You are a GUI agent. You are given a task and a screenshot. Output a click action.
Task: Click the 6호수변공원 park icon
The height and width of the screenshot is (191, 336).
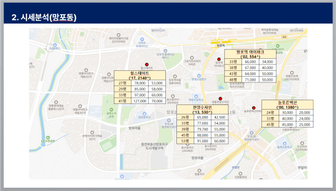48,137
